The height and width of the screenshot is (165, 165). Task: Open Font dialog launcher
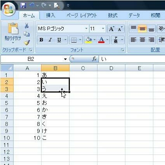123,50
